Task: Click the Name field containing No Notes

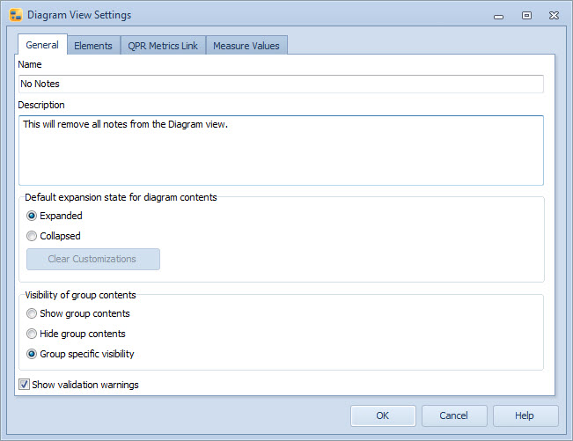Action: pyautogui.click(x=281, y=84)
